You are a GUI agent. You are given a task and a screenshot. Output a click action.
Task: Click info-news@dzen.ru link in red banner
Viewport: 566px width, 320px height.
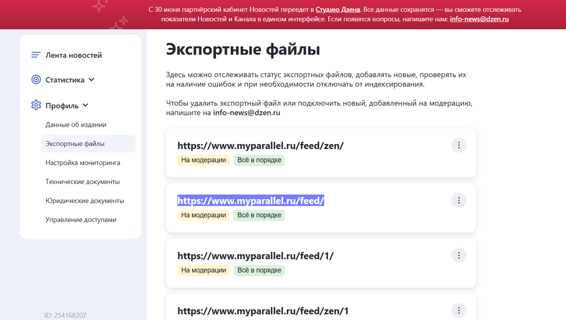click(x=479, y=19)
